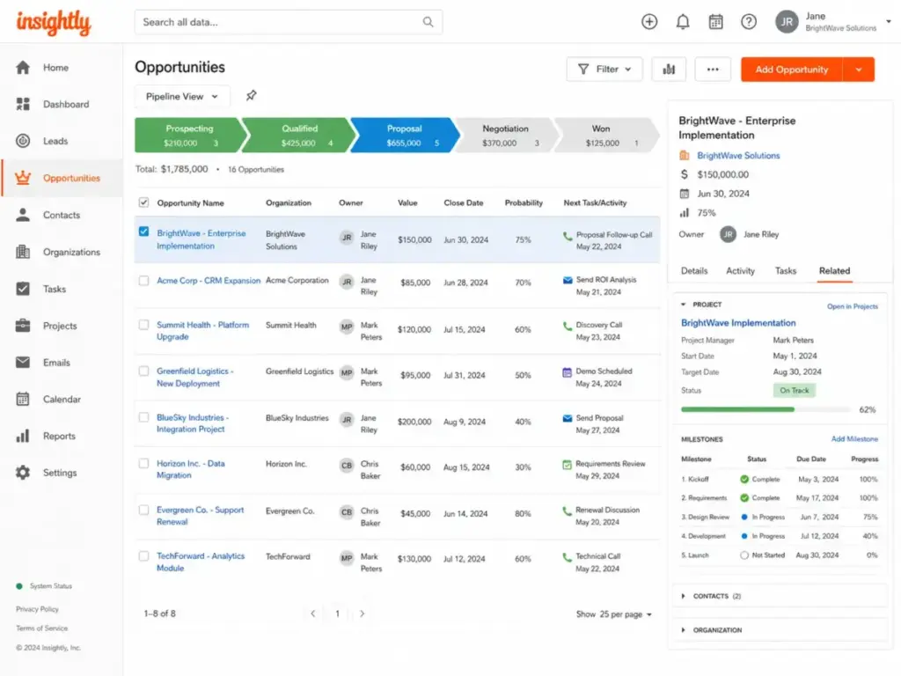
Task: Open the BrightWave Solutions organization link
Action: click(x=738, y=155)
